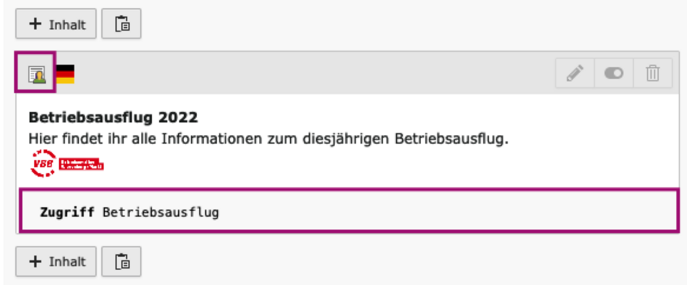The image size is (687, 285).
Task: Click the bold Zugriff label
Action: coord(67,212)
